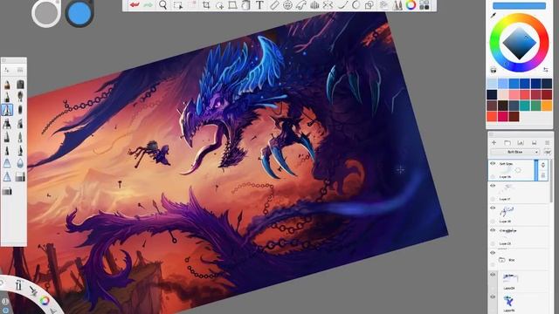Screen dimensions: 559x314
Task: Click the current color bar above wheel
Action: tap(519, 5)
